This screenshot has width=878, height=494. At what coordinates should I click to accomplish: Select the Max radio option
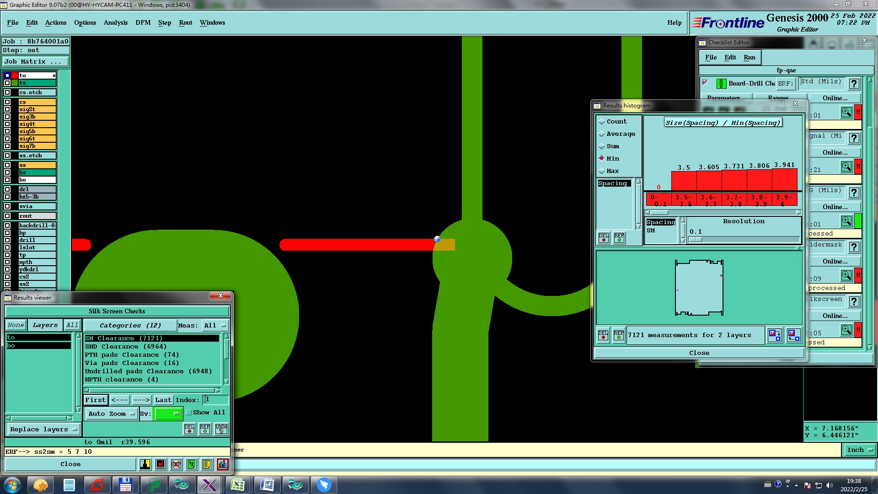point(602,171)
